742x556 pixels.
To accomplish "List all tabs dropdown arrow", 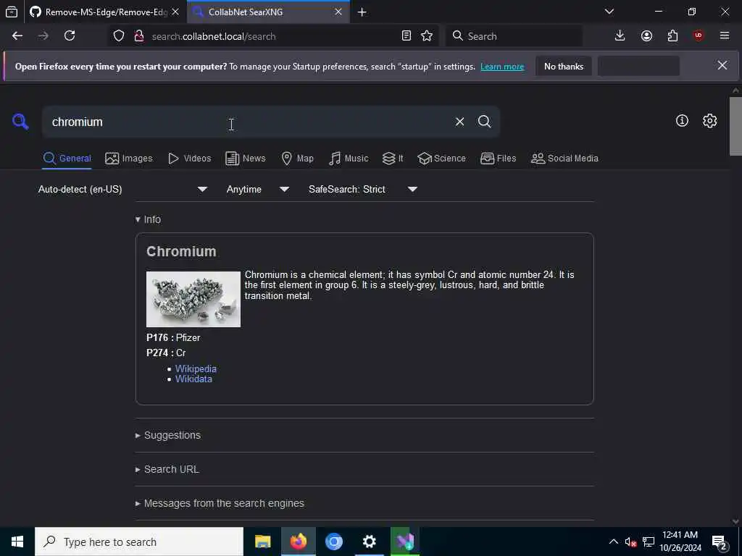I will coord(609,12).
